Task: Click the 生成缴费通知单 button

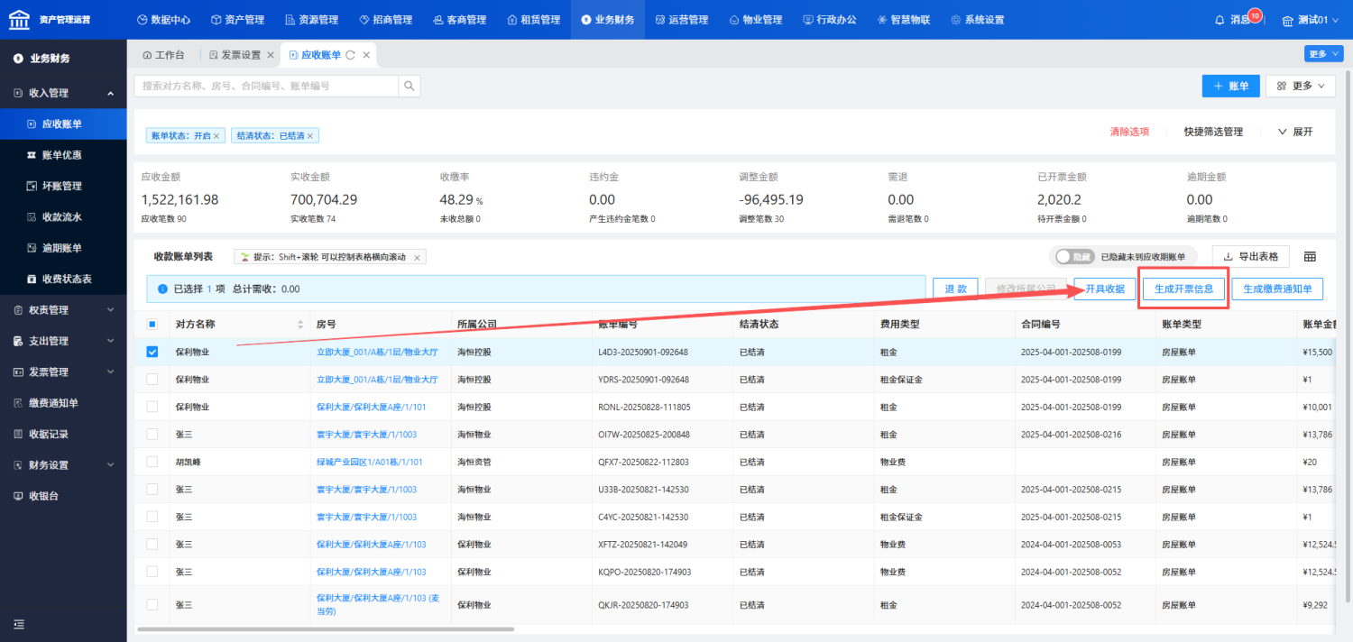Action: pyautogui.click(x=1277, y=289)
